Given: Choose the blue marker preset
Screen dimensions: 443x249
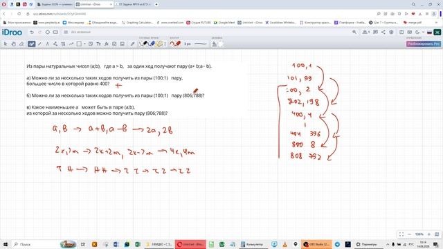Looking at the screenshot, I should click(x=152, y=44).
